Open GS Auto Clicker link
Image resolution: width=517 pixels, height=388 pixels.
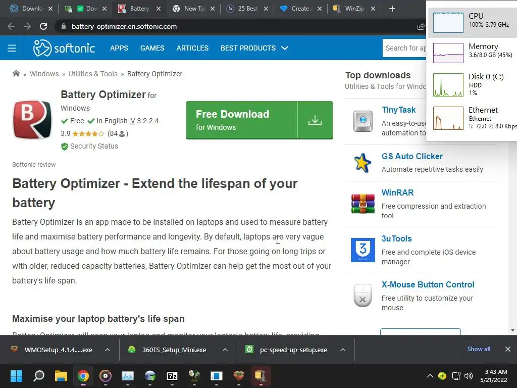[x=412, y=157]
